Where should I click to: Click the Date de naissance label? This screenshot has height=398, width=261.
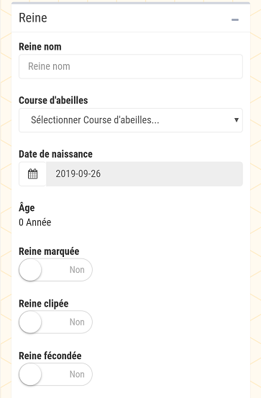(55, 154)
